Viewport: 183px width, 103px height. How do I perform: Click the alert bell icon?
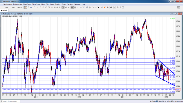pyautogui.click(x=87, y=7)
